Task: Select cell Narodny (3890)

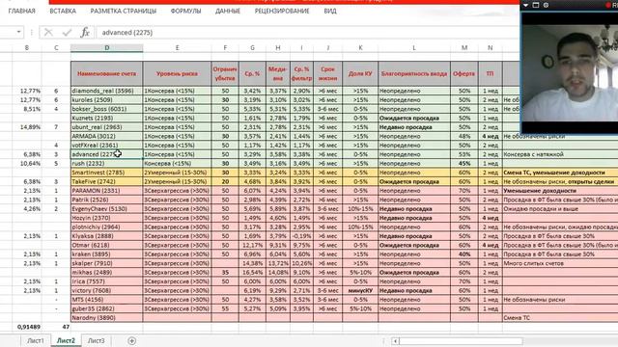Action: click(107, 317)
